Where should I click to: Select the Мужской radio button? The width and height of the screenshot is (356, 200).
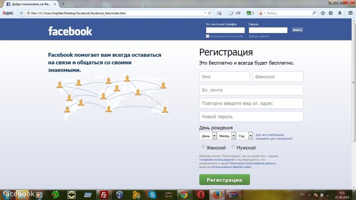click(233, 147)
